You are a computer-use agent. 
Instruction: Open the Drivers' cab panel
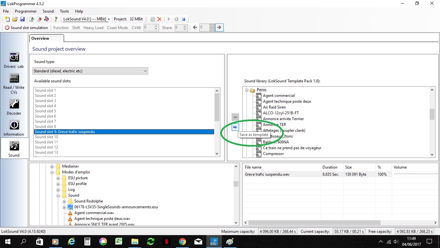pos(14,60)
